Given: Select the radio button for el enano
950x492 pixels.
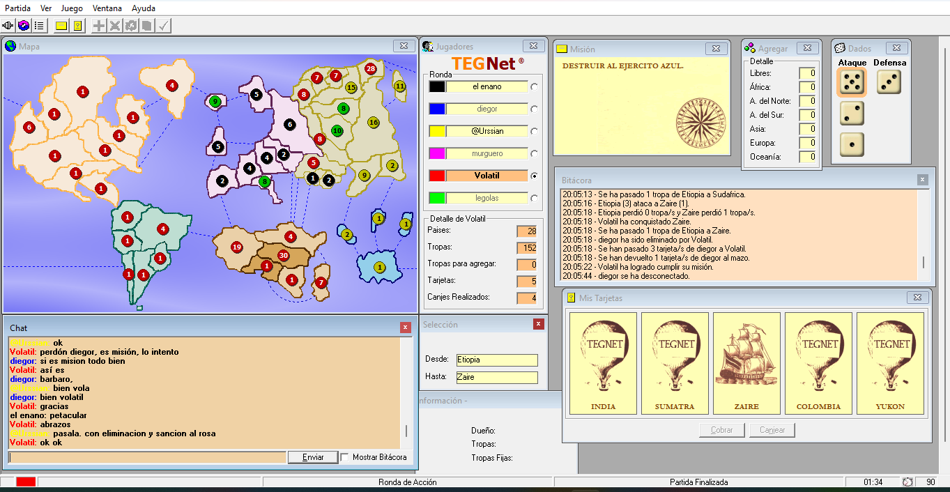Looking at the screenshot, I should (535, 86).
